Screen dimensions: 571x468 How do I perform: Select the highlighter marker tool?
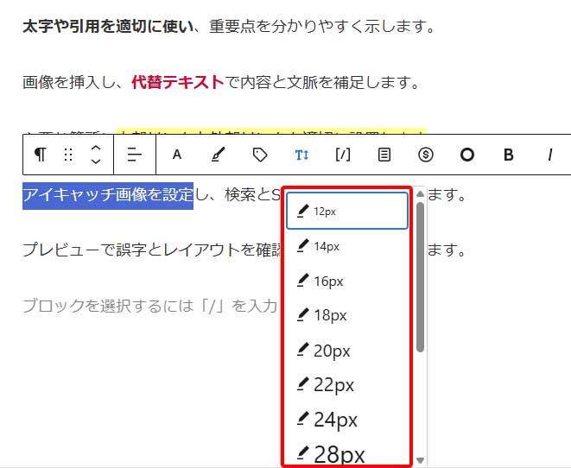219,155
